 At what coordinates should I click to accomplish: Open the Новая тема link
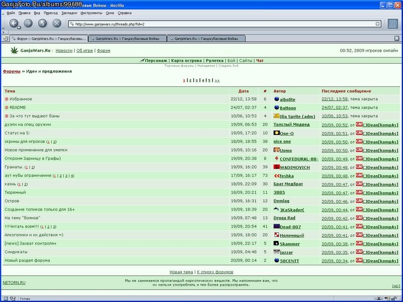click(181, 272)
